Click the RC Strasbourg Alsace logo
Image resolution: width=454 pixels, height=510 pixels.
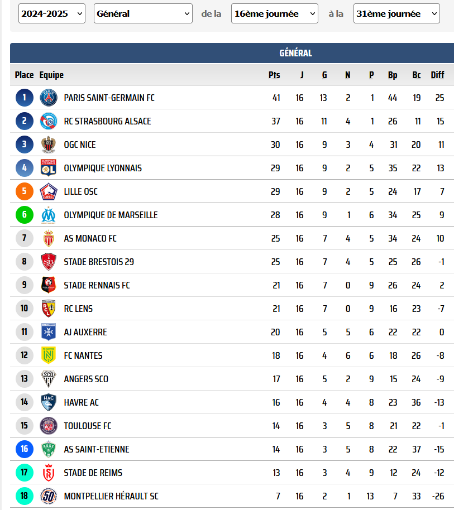click(49, 121)
